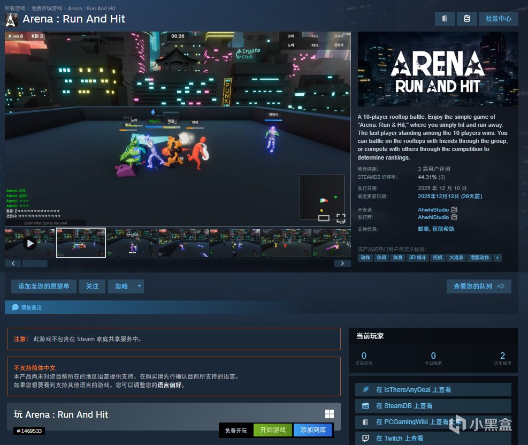Open fullscreen view of the screenshot
This screenshot has height=445, width=528.
tap(341, 218)
